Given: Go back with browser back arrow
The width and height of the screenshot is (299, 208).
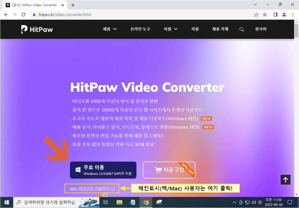Looking at the screenshot, I should [x=6, y=15].
